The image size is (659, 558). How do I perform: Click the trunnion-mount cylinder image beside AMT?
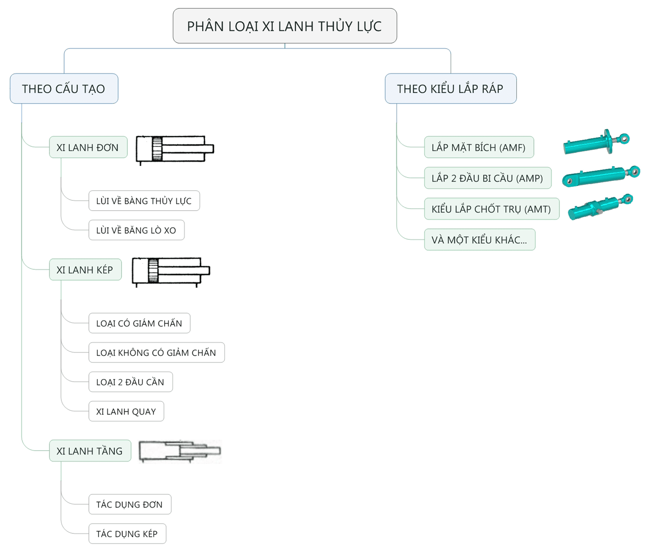pos(600,207)
